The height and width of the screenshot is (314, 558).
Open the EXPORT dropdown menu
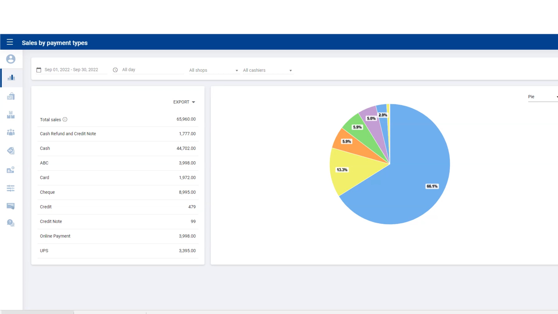point(184,102)
